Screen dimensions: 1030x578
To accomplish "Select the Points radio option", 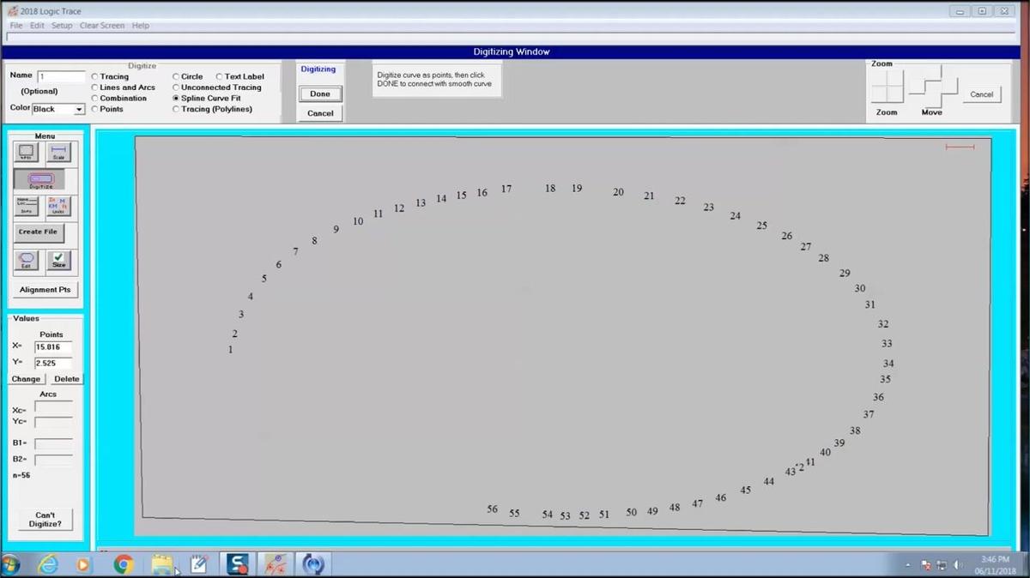I will tap(95, 109).
